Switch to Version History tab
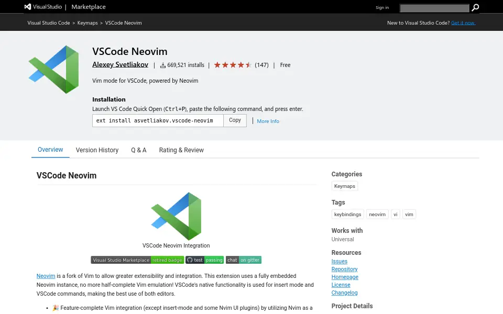 pos(97,150)
